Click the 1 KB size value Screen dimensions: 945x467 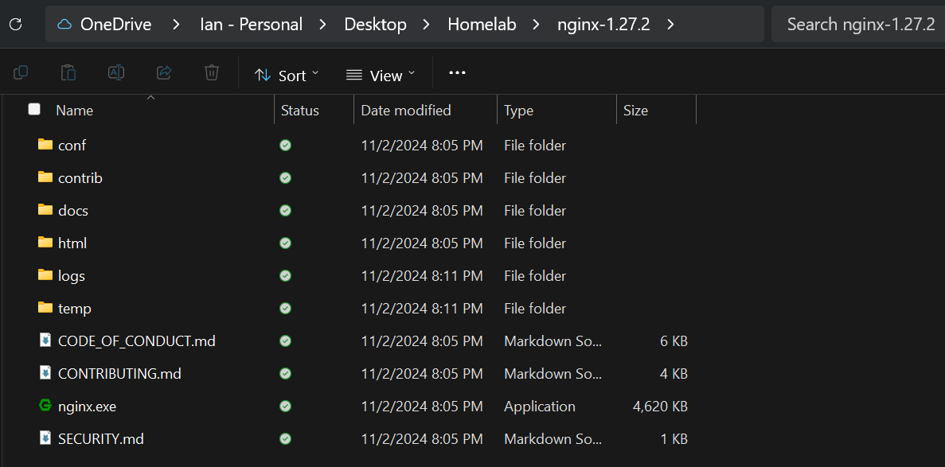(674, 438)
